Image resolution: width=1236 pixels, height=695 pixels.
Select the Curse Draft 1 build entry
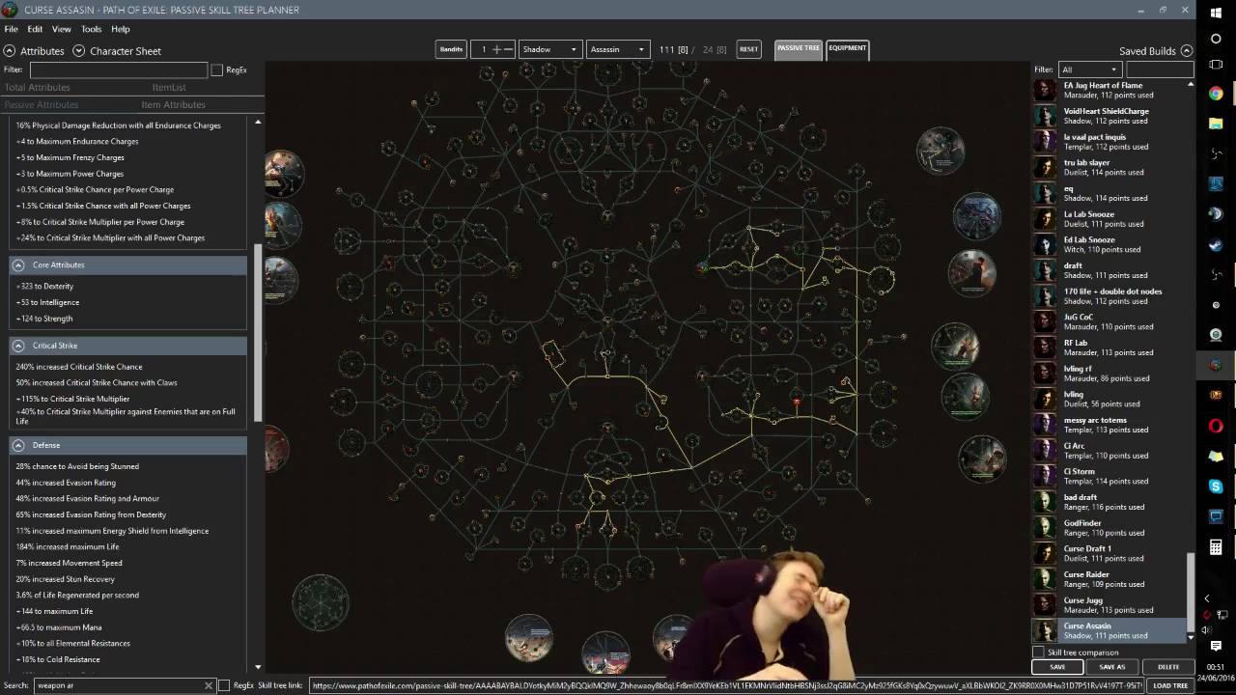[x=1110, y=553]
